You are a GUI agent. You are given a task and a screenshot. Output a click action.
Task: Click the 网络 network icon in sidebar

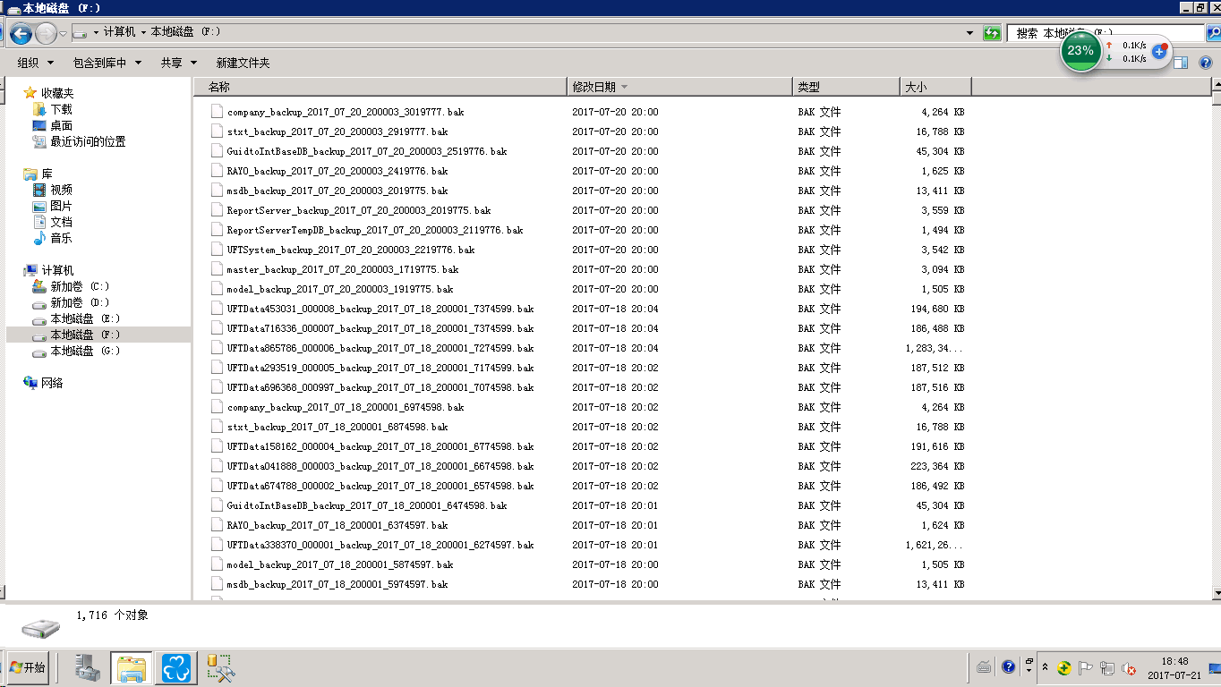52,383
